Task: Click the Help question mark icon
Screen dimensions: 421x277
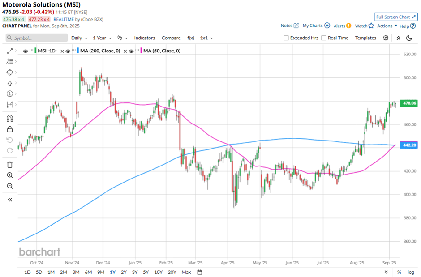Action: pos(413,26)
